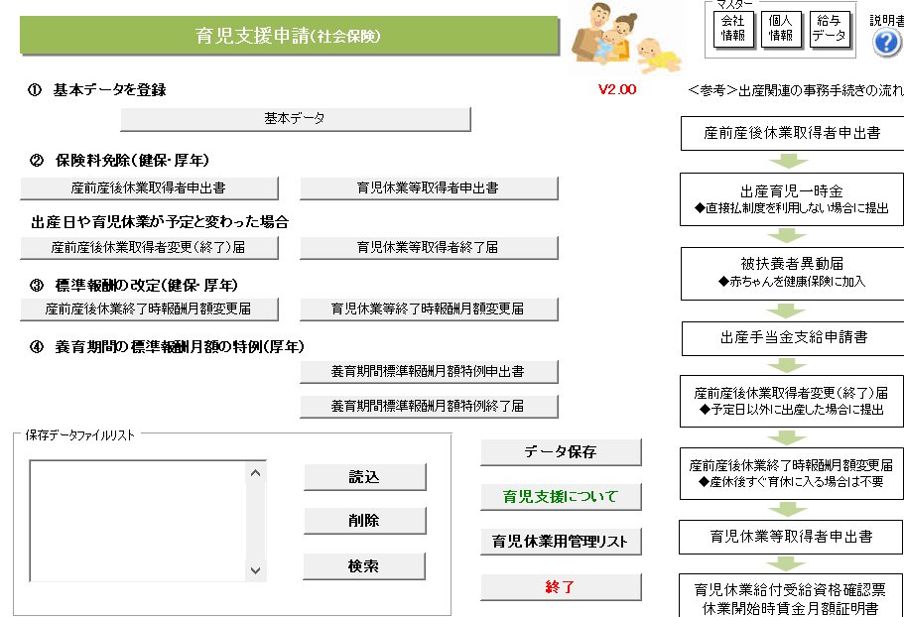Image resolution: width=904 pixels, height=617 pixels.
Task: Select 産前産後休業取得者申出書 box in flow chart
Action: point(792,134)
